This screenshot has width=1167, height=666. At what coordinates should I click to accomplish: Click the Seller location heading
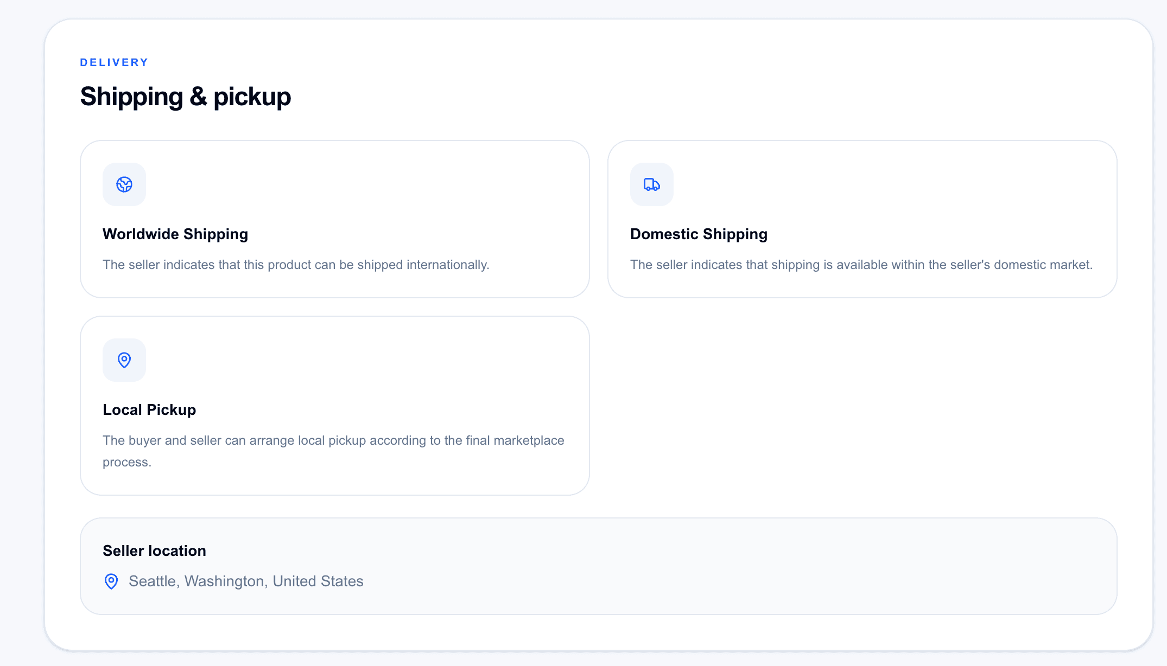pos(154,550)
